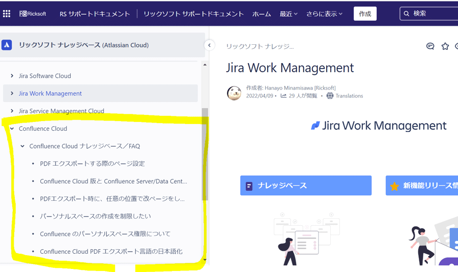Click the 作成 create button
Image resolution: width=458 pixels, height=272 pixels.
click(x=365, y=14)
